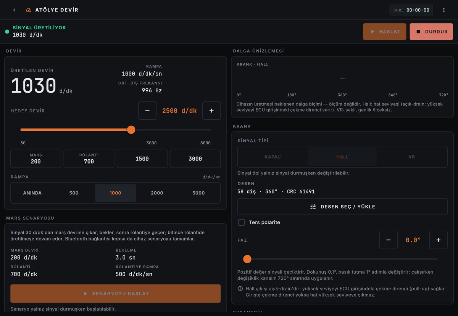Click the RÖLANTİYE RAMPA value 500 d/dk/sn

pos(134,274)
